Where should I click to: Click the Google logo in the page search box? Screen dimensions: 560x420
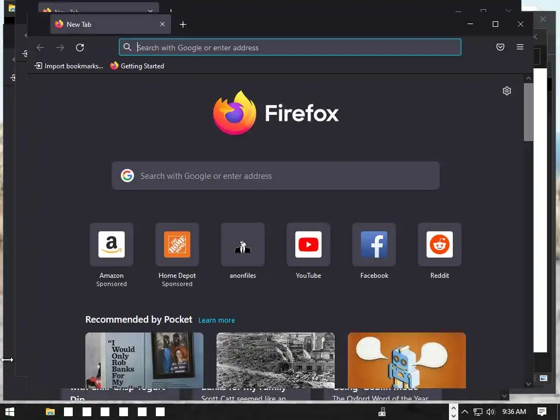(x=127, y=176)
